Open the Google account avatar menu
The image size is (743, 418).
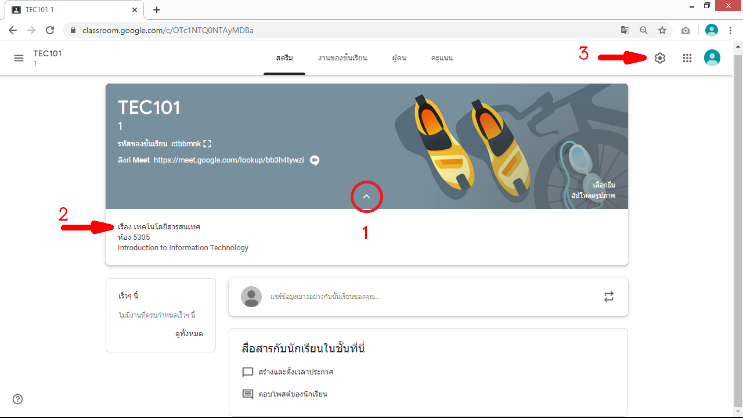(x=712, y=58)
